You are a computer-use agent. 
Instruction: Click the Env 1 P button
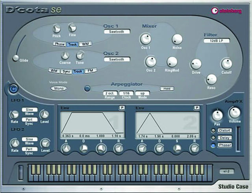[x=122, y=108]
